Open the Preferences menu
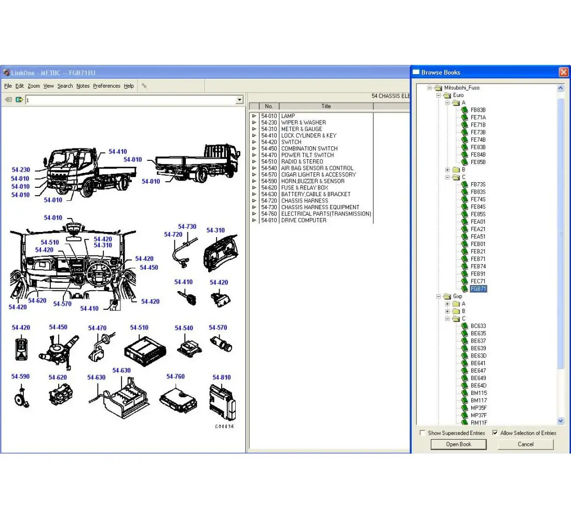The width and height of the screenshot is (571, 519). coord(106,86)
